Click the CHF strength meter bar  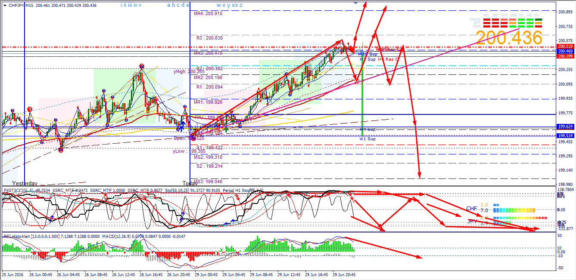point(514,210)
